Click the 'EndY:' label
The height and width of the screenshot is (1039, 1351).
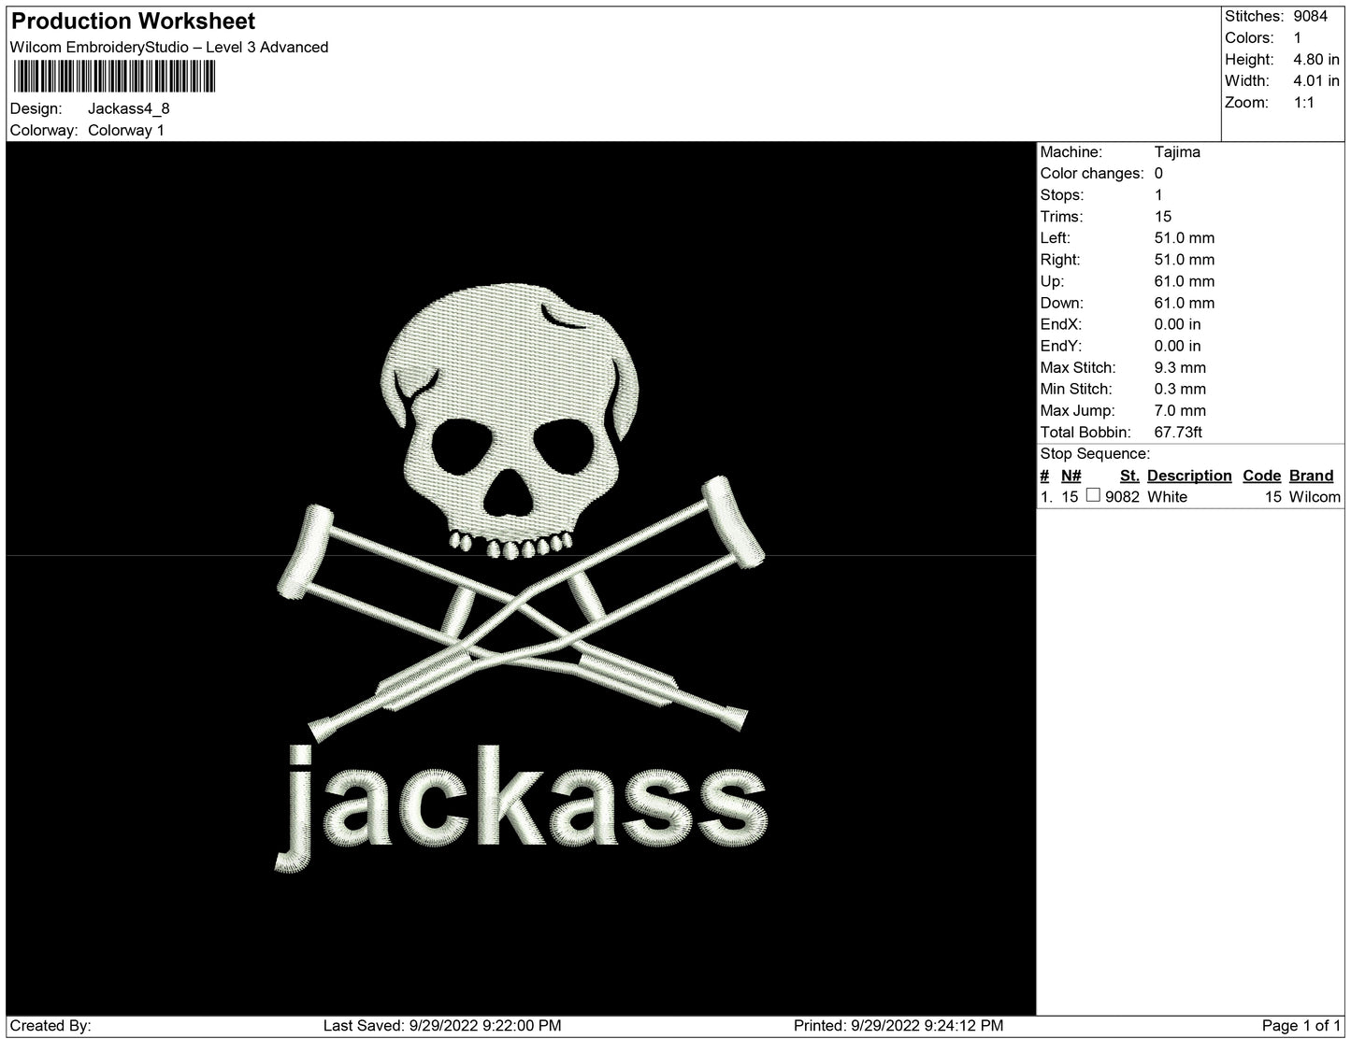1061,346
